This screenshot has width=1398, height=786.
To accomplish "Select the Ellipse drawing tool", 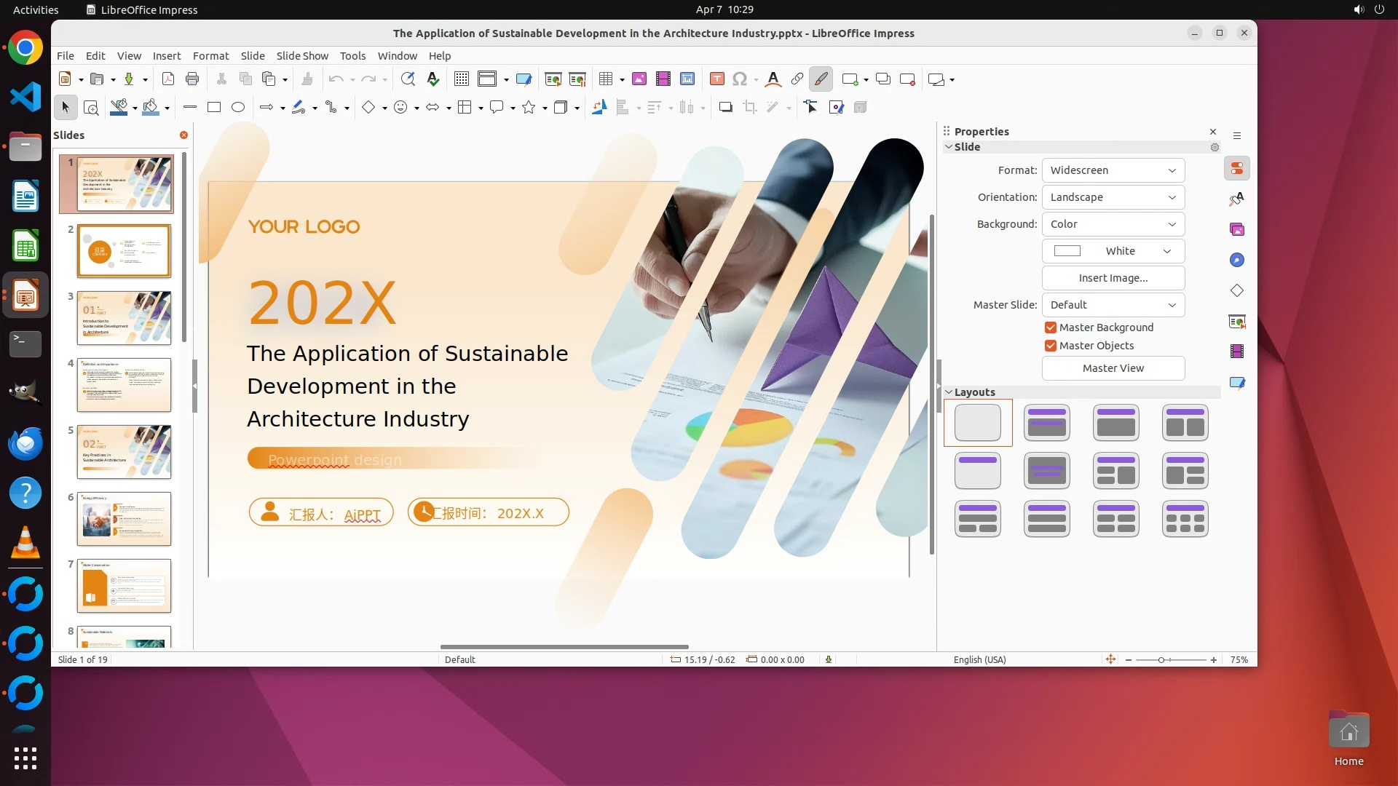I will tap(238, 107).
